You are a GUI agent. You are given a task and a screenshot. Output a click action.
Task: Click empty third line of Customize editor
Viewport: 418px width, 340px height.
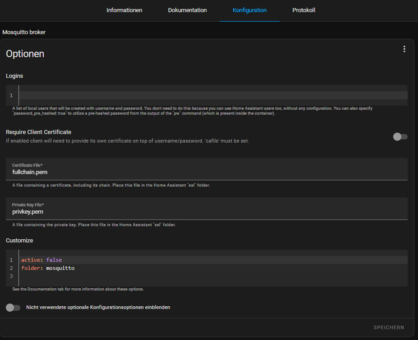click(x=180, y=276)
